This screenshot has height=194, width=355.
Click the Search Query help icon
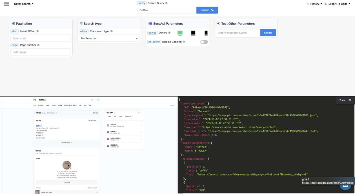(x=166, y=3)
